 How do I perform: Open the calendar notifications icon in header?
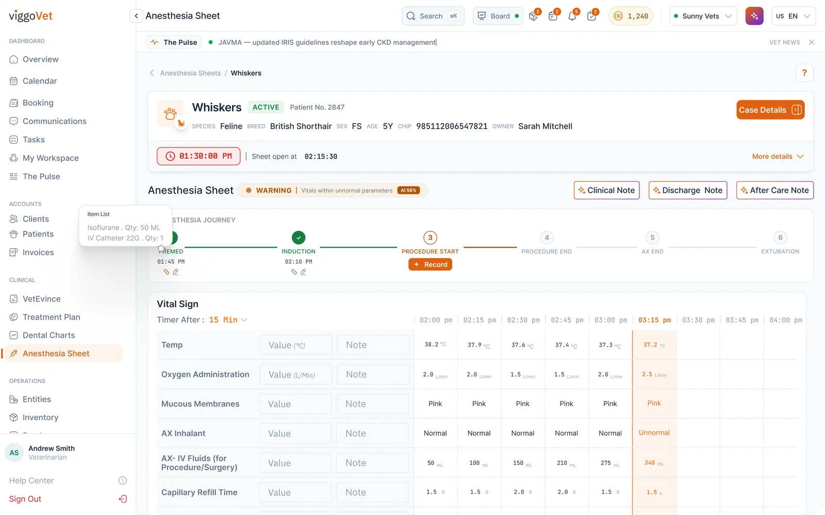pyautogui.click(x=553, y=16)
